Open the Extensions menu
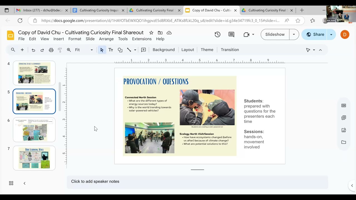Screen dimensions: 356x200 coord(142,39)
